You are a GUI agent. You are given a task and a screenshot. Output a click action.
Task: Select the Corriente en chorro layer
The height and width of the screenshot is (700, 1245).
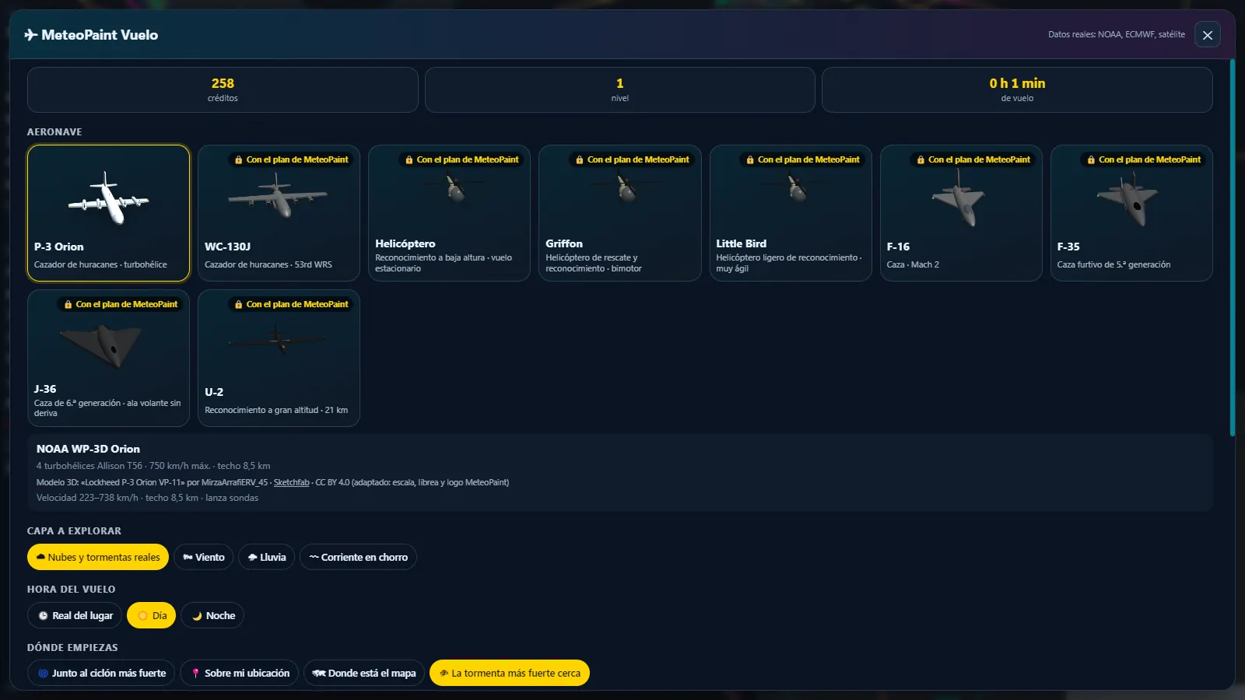pyautogui.click(x=358, y=557)
